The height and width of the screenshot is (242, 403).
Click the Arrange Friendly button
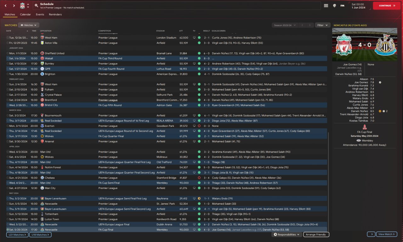click(x=316, y=234)
